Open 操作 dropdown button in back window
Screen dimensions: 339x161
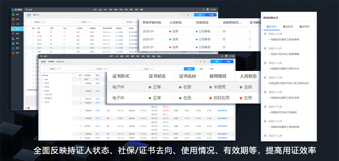point(199,15)
